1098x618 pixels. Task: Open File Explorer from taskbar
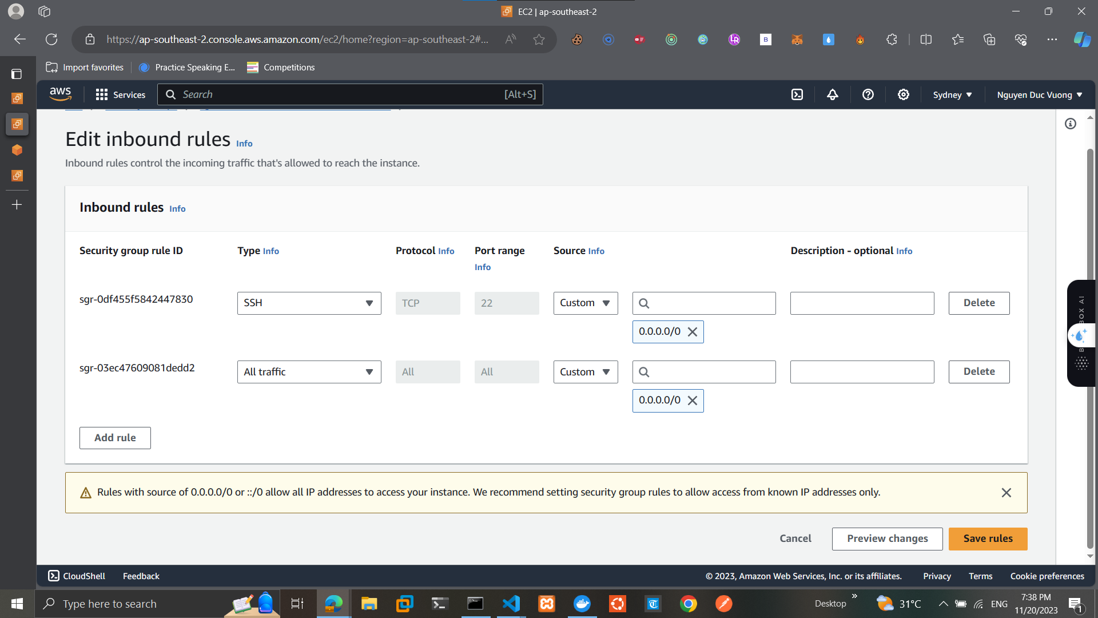[x=369, y=604]
